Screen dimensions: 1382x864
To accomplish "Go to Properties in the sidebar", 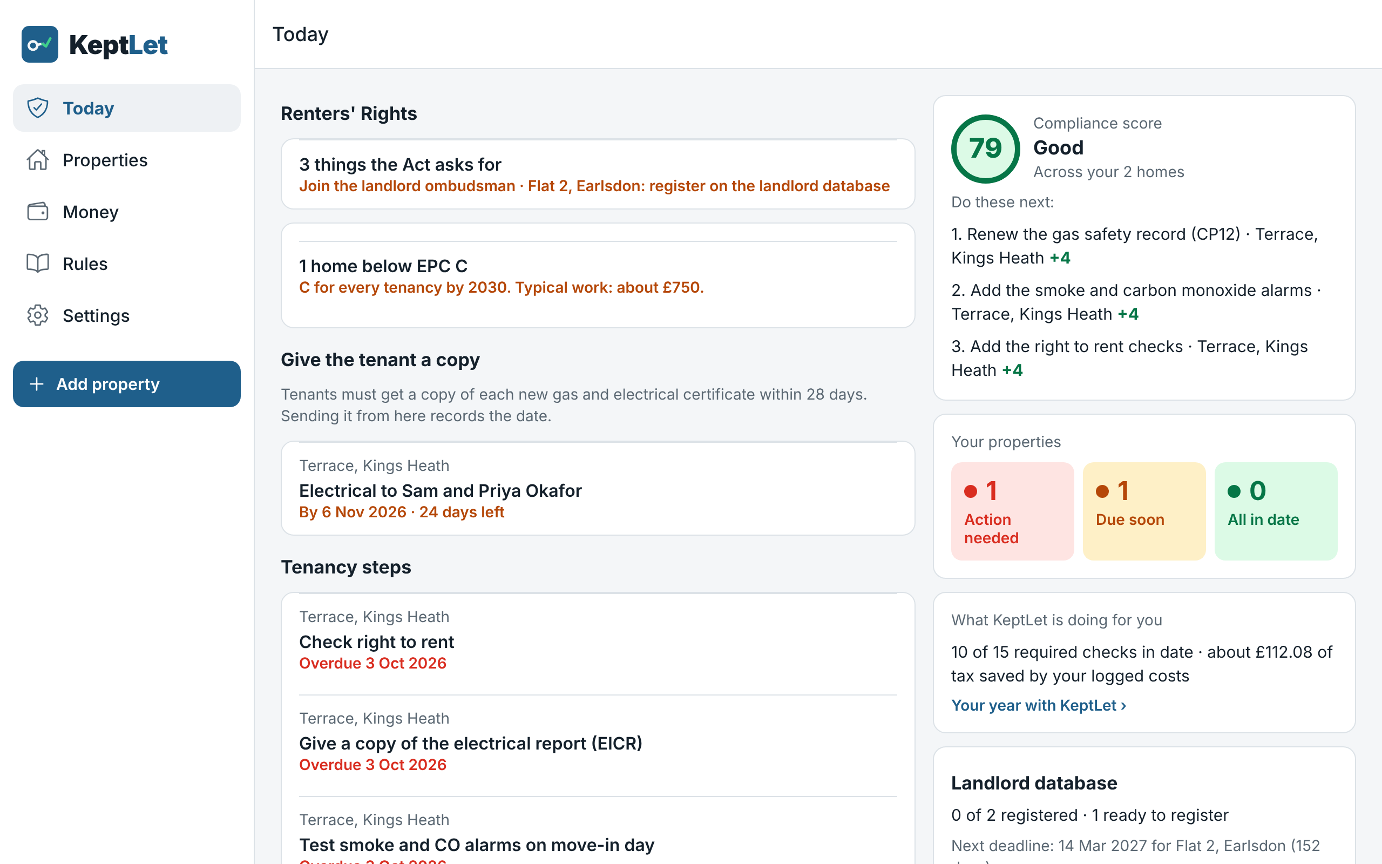I will pos(127,160).
